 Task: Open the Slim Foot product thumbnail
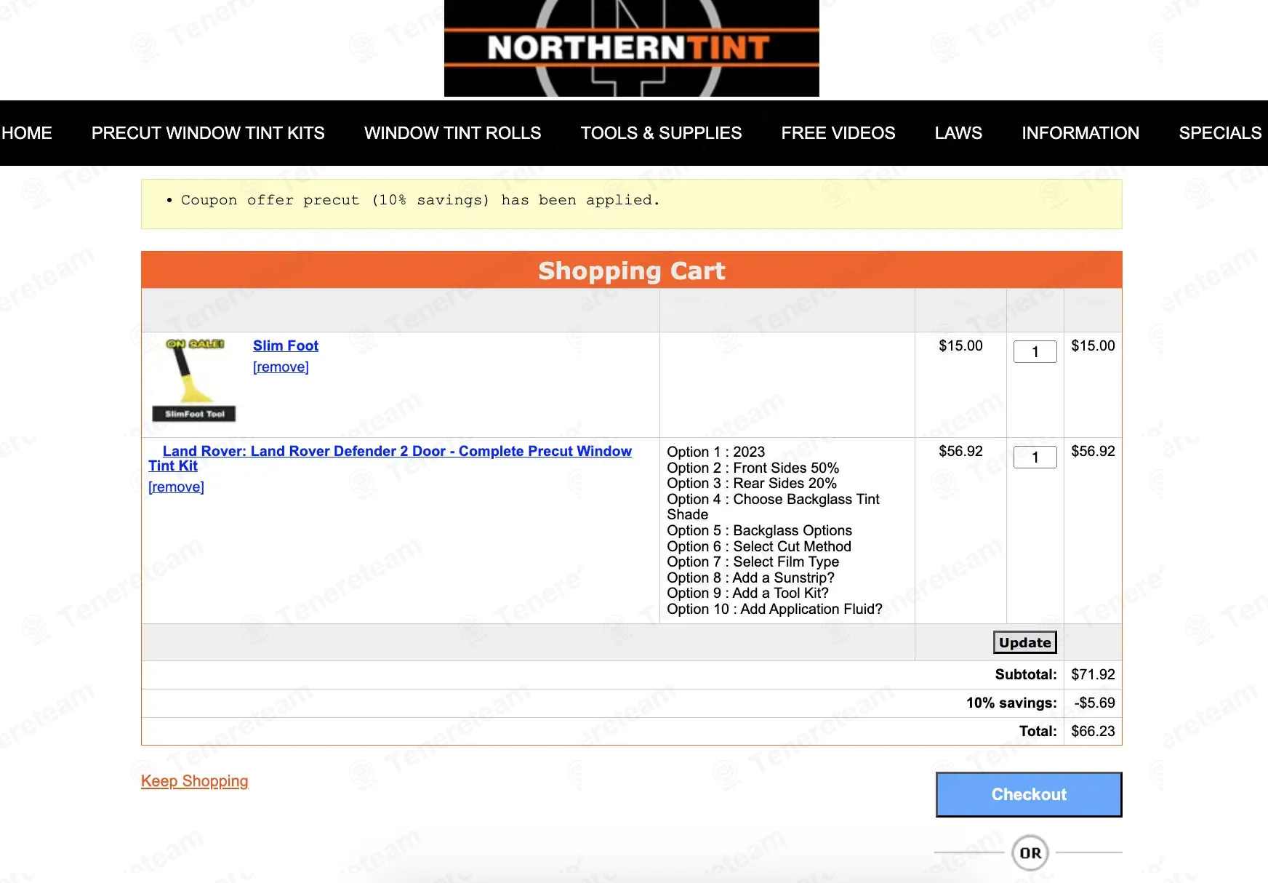coord(194,380)
